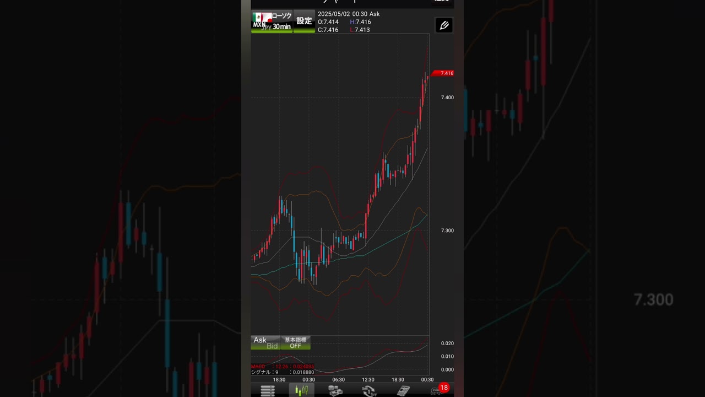Screen dimensions: 705x397
Task: Click the OHLC date readout 2025/05/02
Action: click(x=334, y=14)
